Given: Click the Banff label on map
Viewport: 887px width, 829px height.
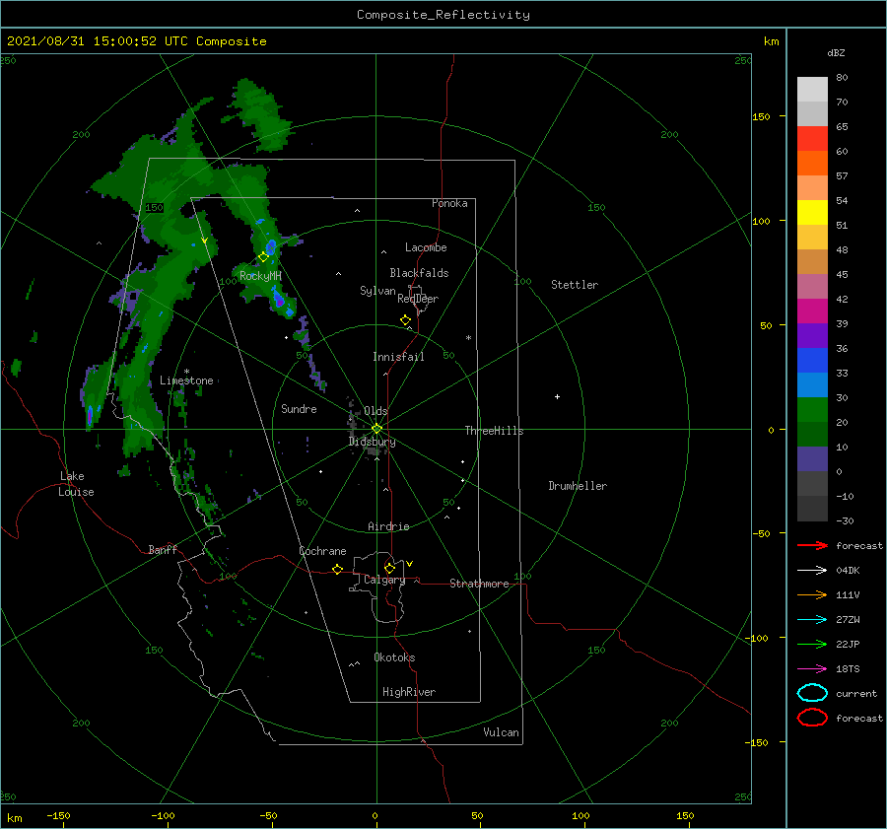Looking at the screenshot, I should (163, 550).
